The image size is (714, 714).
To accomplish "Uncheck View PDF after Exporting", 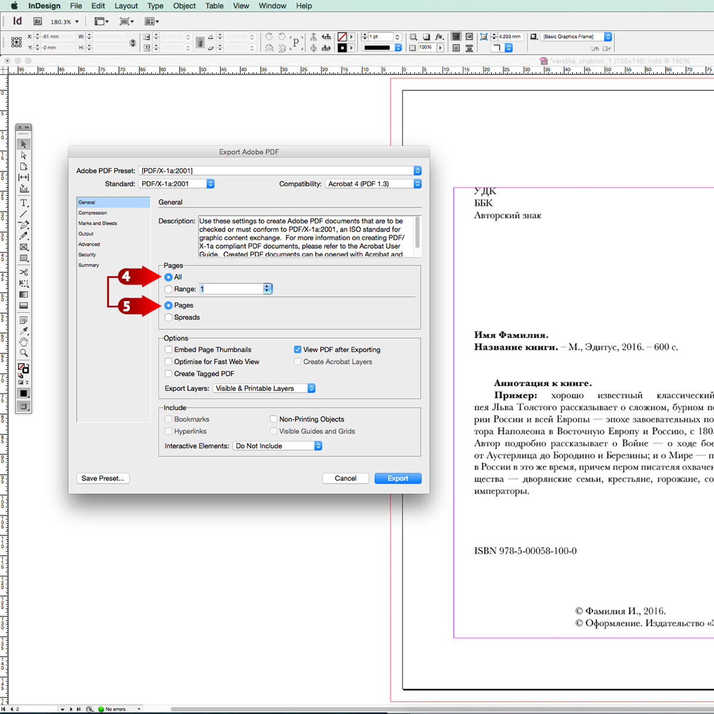I will point(297,350).
